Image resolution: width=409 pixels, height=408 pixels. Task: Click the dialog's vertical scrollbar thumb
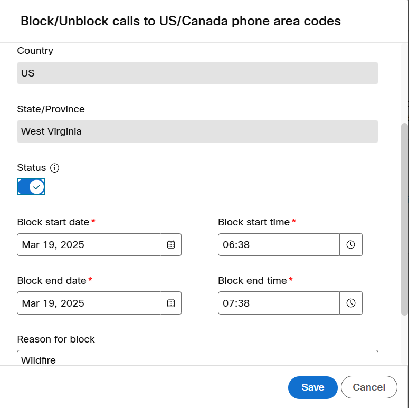[x=405, y=219]
